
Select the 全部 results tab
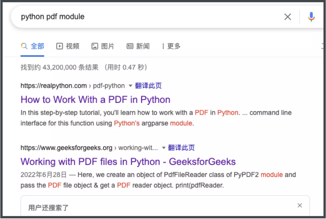coord(37,46)
